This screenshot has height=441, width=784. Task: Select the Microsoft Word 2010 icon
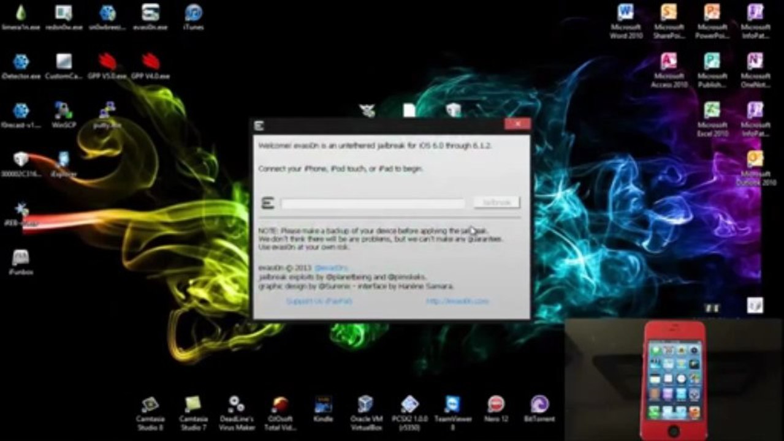[x=626, y=21]
